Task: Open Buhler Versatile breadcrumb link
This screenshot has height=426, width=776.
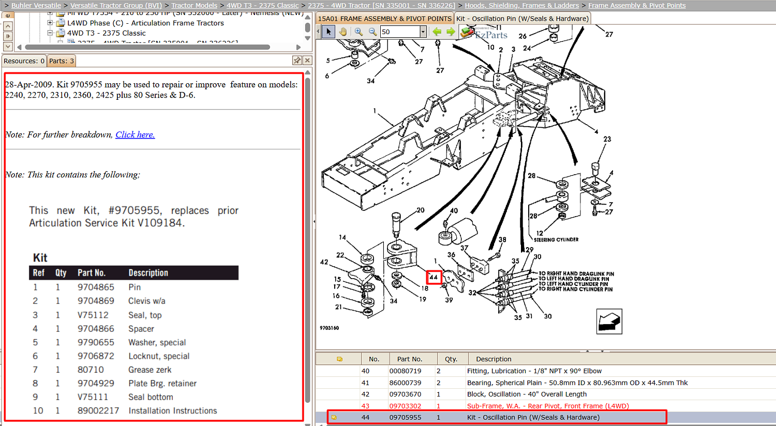Action: (36, 5)
